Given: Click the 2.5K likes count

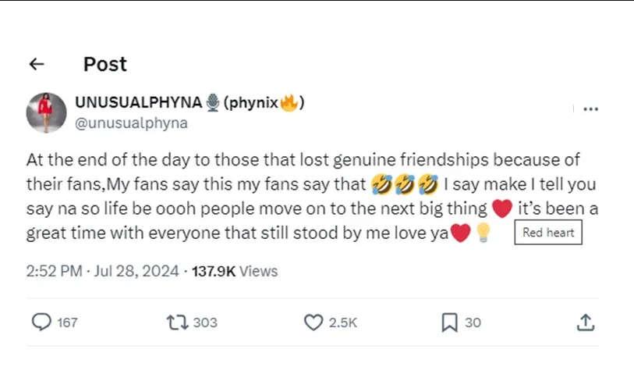Looking at the screenshot, I should point(344,322).
